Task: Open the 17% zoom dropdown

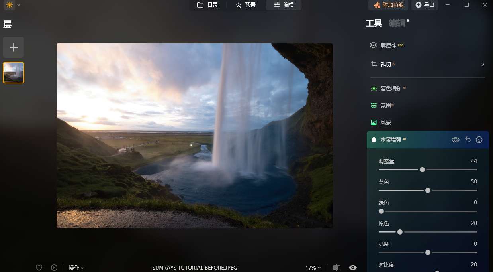Action: point(313,268)
